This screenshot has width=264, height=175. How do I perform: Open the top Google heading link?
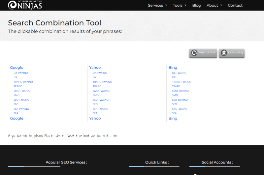pyautogui.click(x=17, y=68)
